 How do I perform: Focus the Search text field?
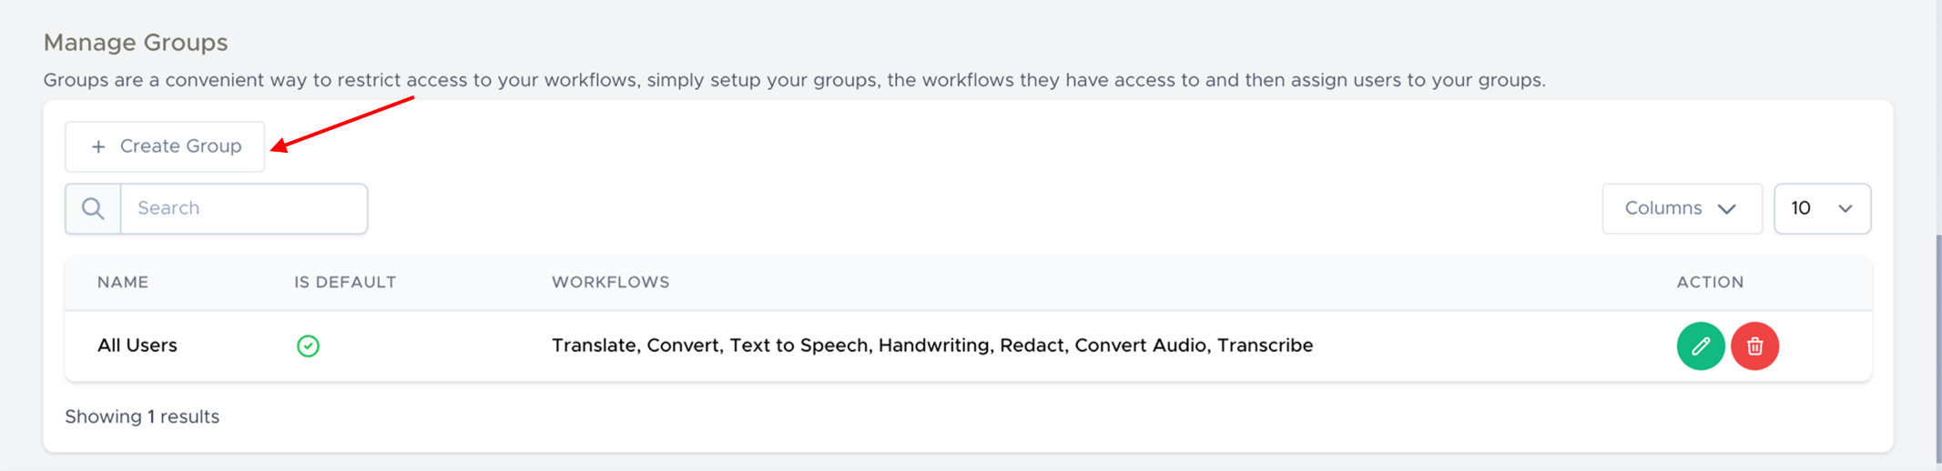click(243, 208)
